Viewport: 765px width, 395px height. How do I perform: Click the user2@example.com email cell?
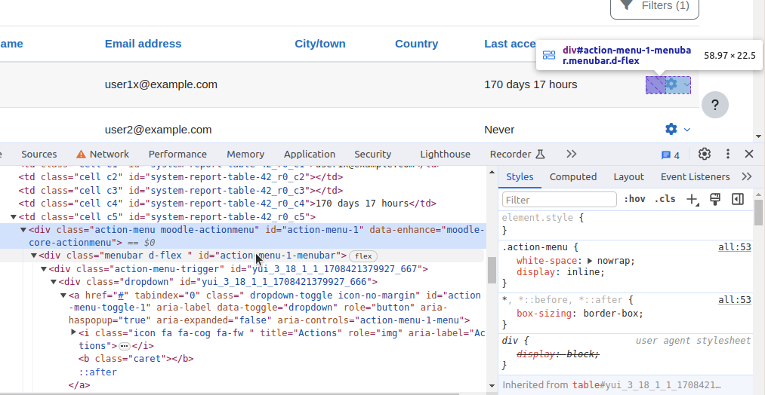(158, 130)
